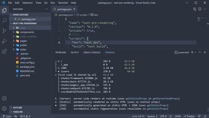The height and width of the screenshot is (118, 209).
Task: Expand the Timeline section
Action: (x=30, y=112)
